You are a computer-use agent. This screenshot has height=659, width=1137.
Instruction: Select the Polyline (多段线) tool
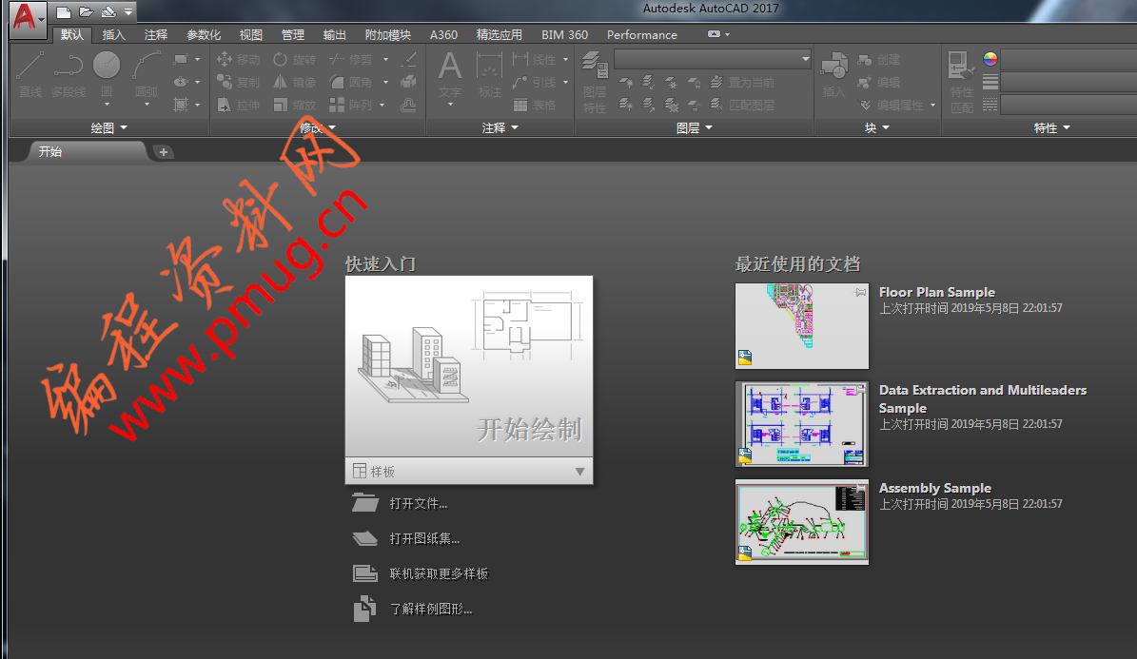pos(69,75)
